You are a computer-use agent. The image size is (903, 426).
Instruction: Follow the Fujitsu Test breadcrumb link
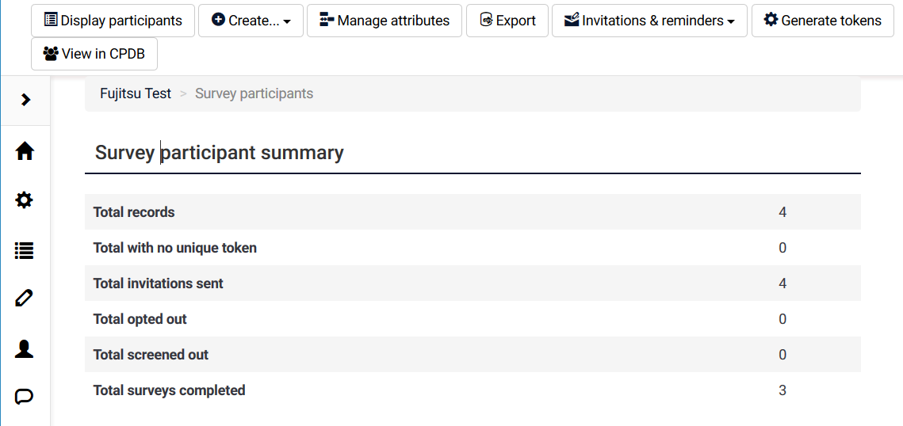pos(136,93)
